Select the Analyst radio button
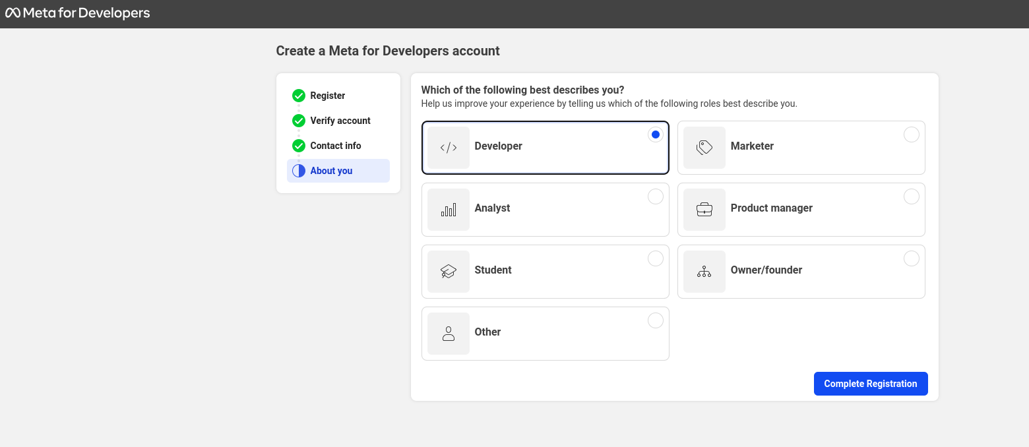This screenshot has width=1029, height=447. tap(656, 196)
